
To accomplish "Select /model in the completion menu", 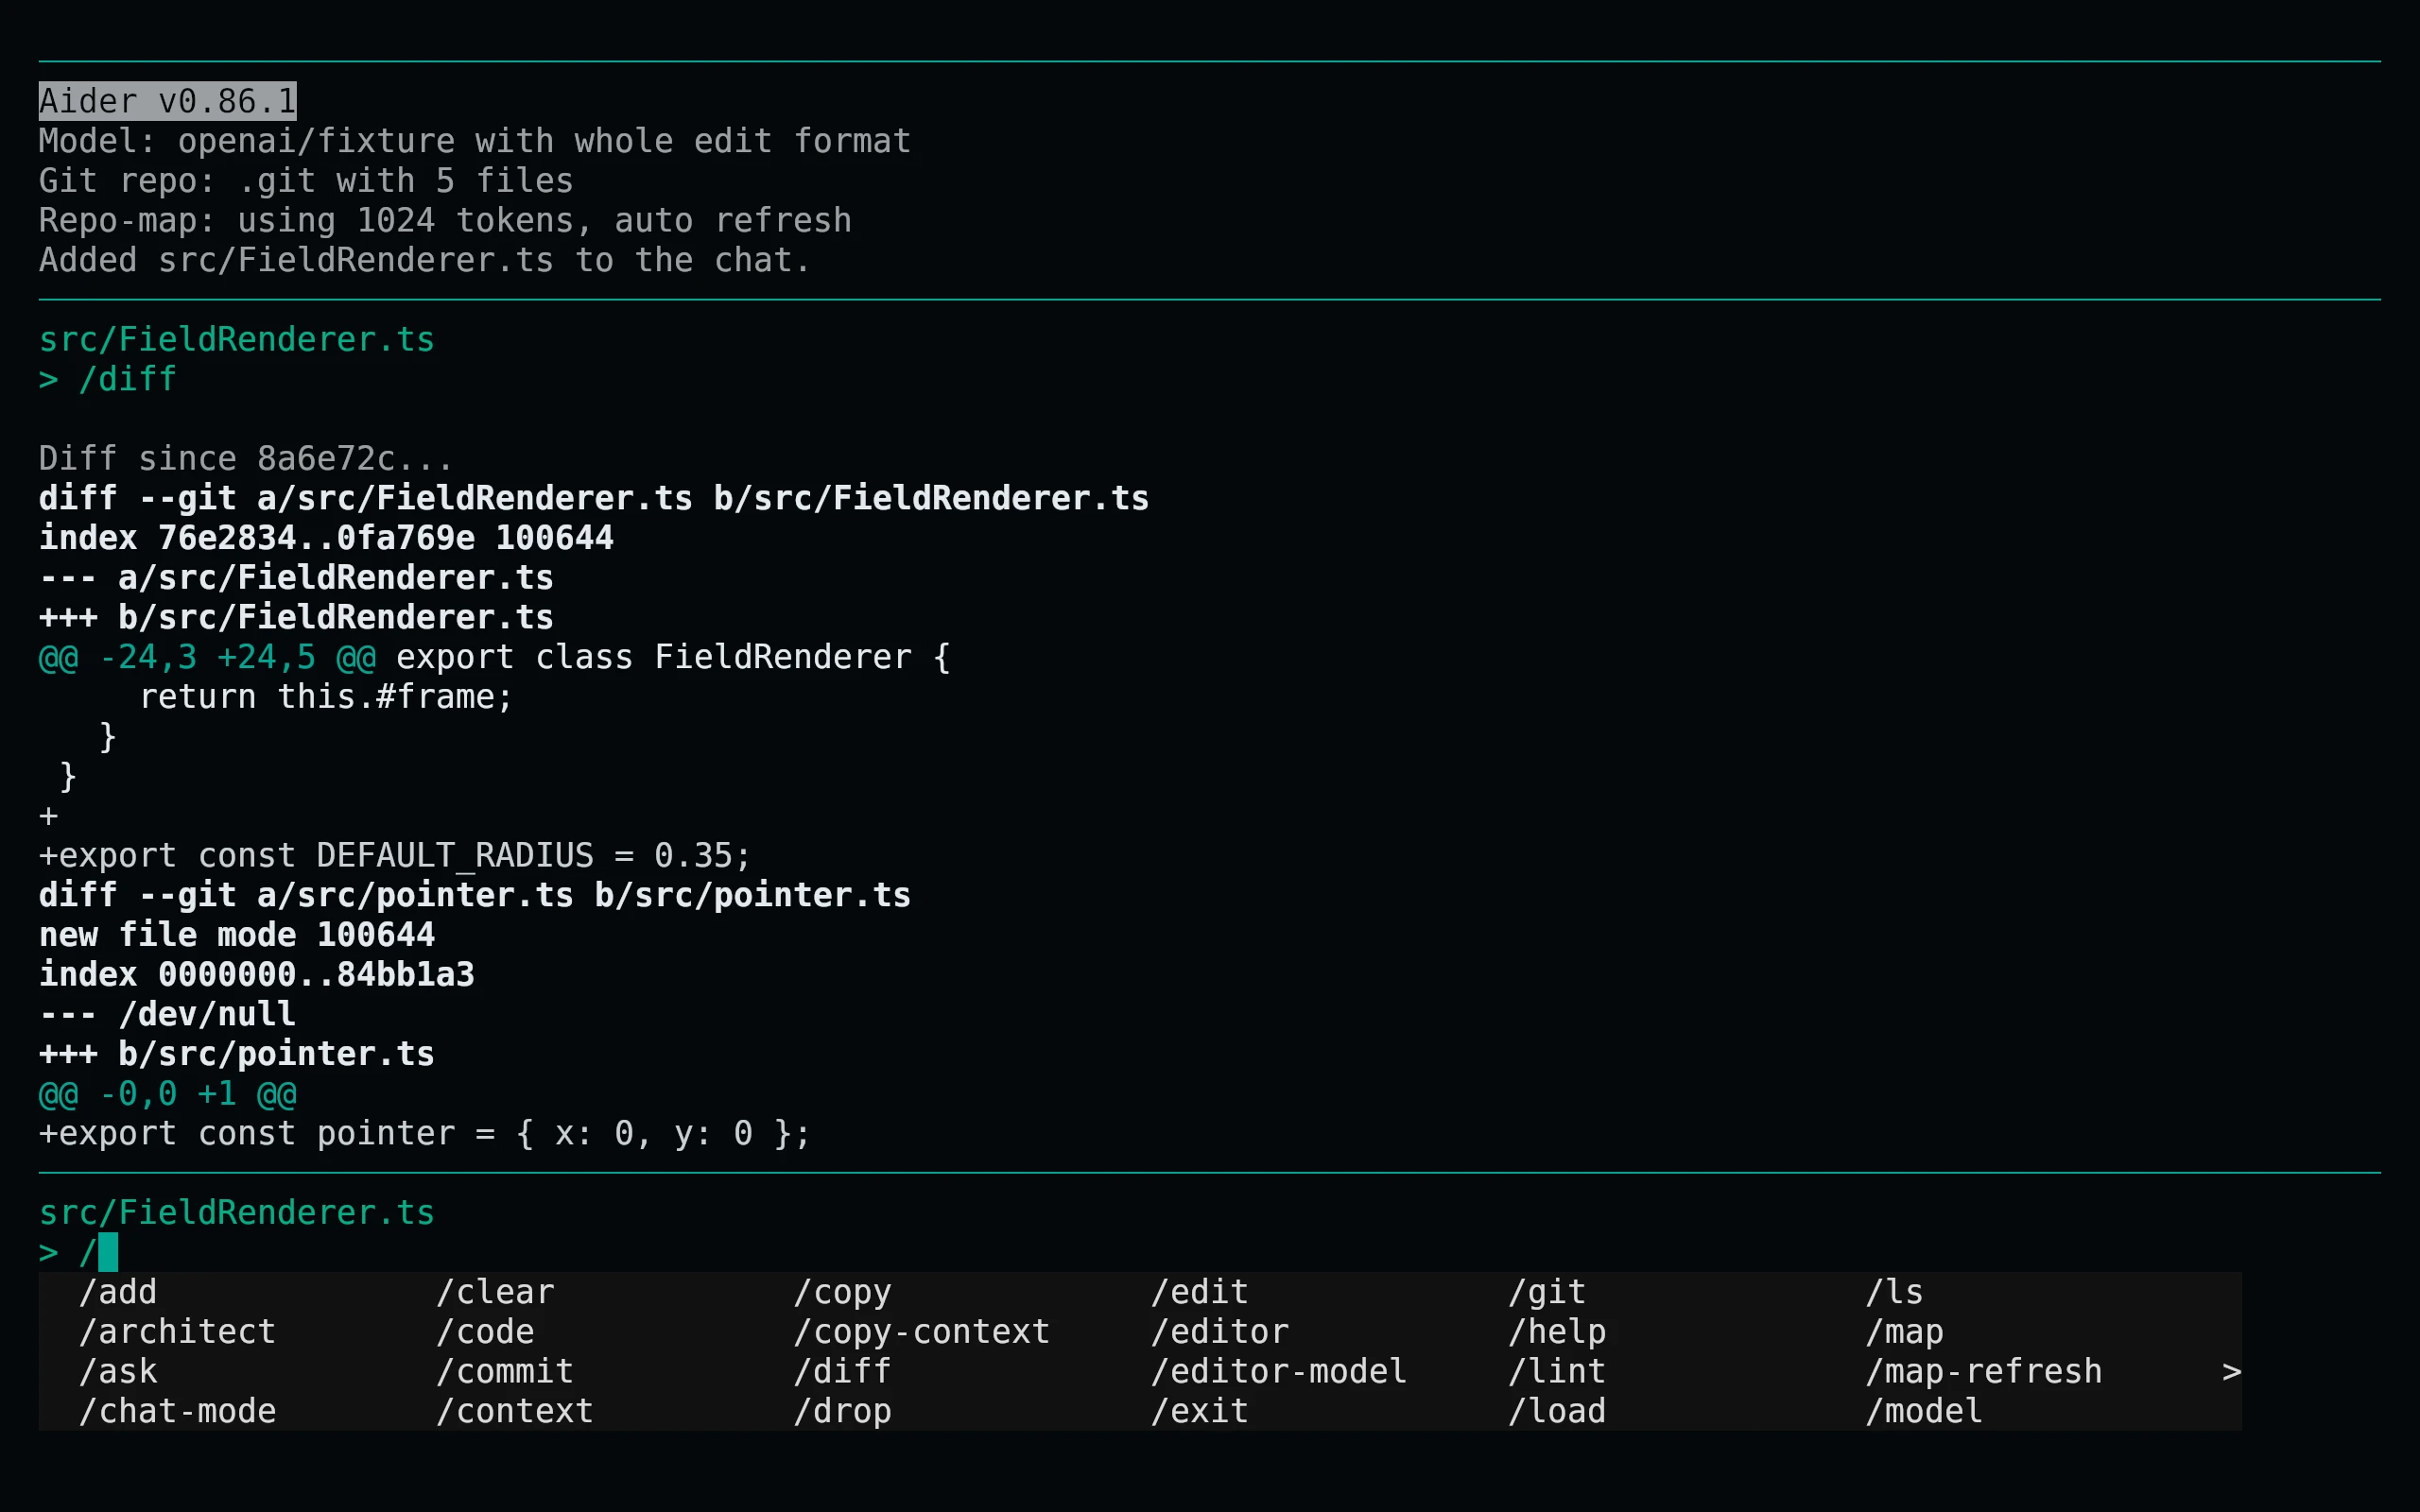I will [1924, 1411].
